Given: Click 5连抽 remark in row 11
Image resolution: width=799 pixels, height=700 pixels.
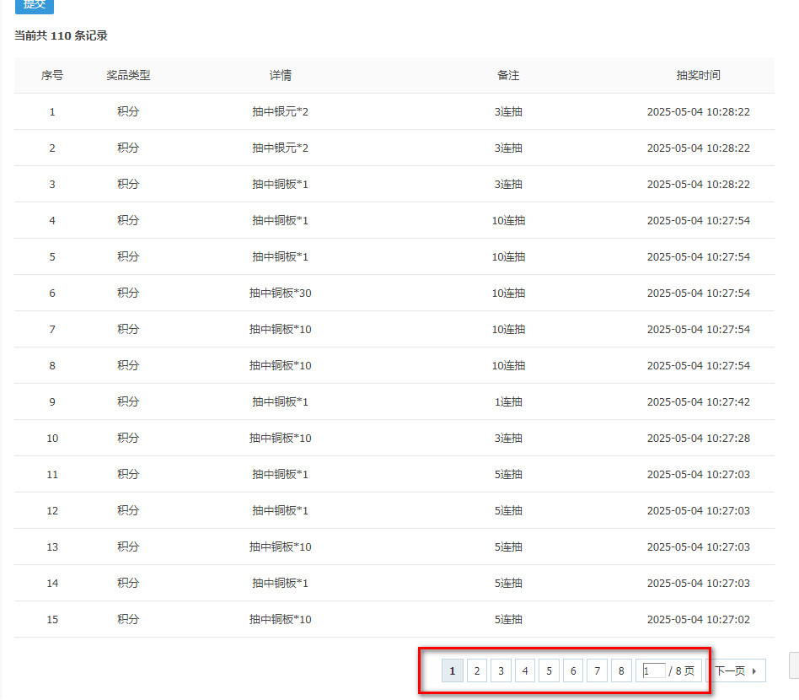Looking at the screenshot, I should 508,474.
